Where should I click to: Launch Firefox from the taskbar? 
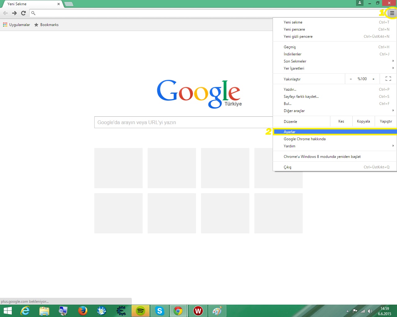pos(83,311)
